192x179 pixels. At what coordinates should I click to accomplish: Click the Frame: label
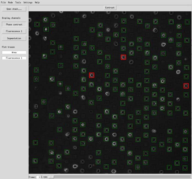(x=32, y=177)
